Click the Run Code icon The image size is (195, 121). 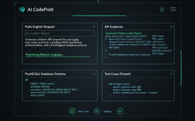72,111
